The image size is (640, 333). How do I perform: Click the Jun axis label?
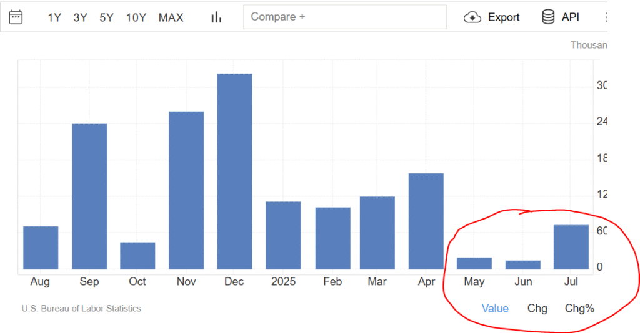click(x=523, y=282)
